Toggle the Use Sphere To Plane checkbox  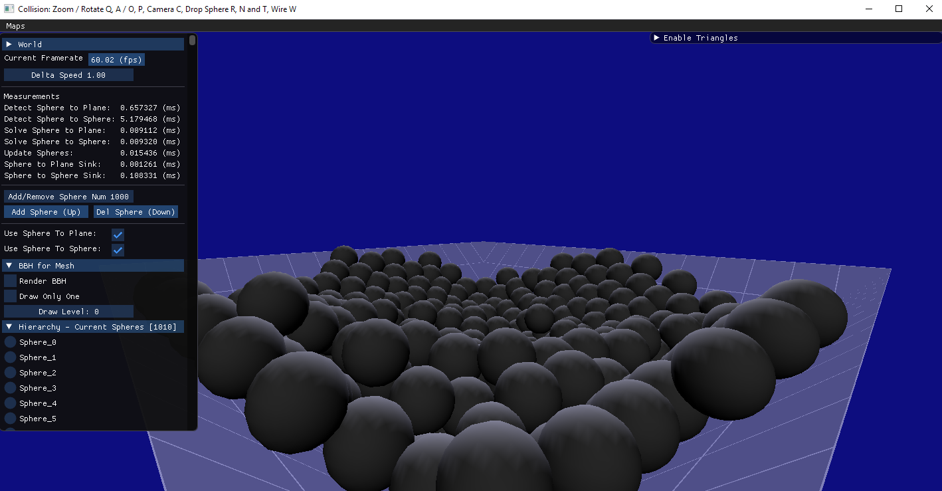point(118,235)
